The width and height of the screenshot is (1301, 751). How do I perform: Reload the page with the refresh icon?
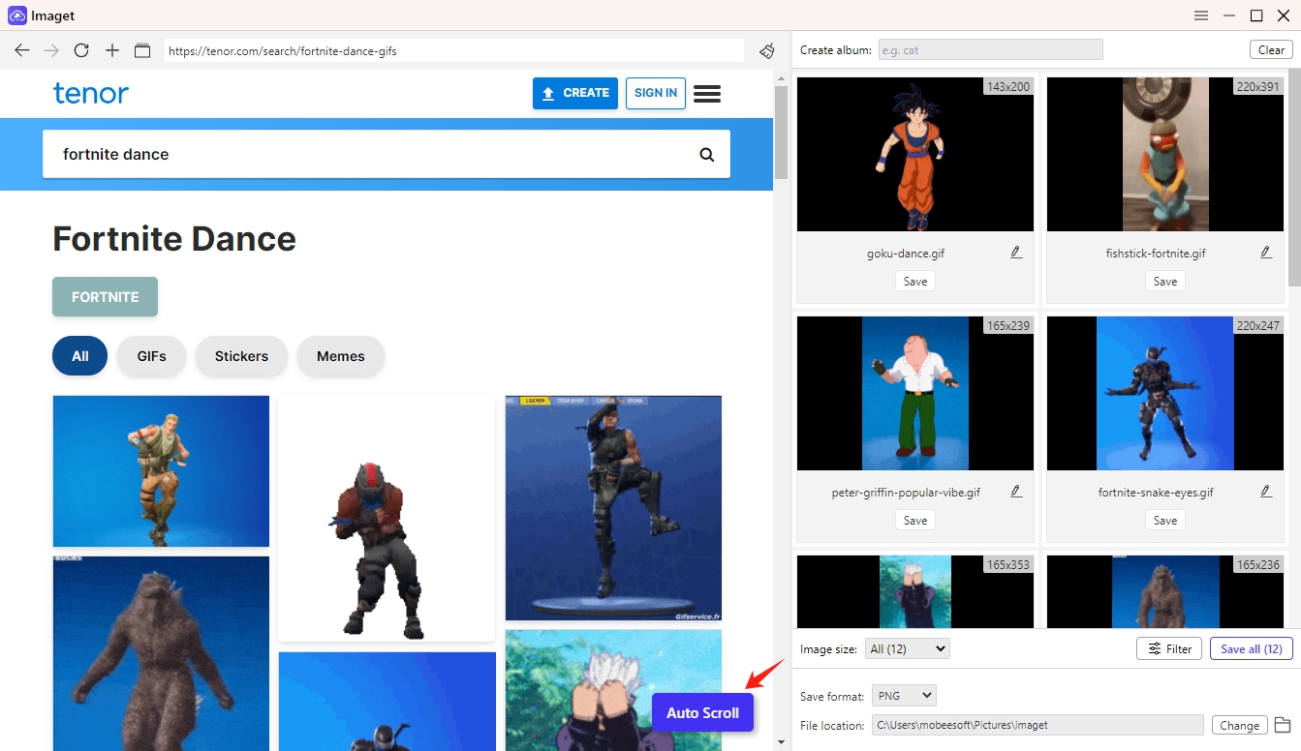click(x=81, y=50)
